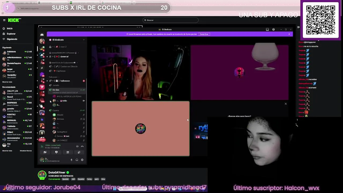Screen dimensions: 343x193
Task: Open davooxeneize recommended channel
Action: tap(17, 139)
